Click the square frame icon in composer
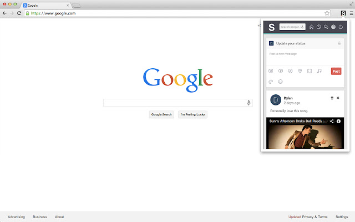 310,71
